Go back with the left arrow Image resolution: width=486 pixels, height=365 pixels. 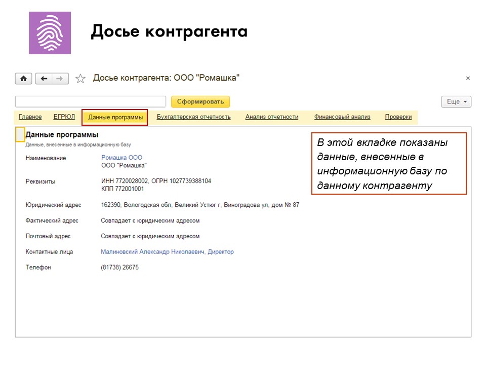point(44,79)
